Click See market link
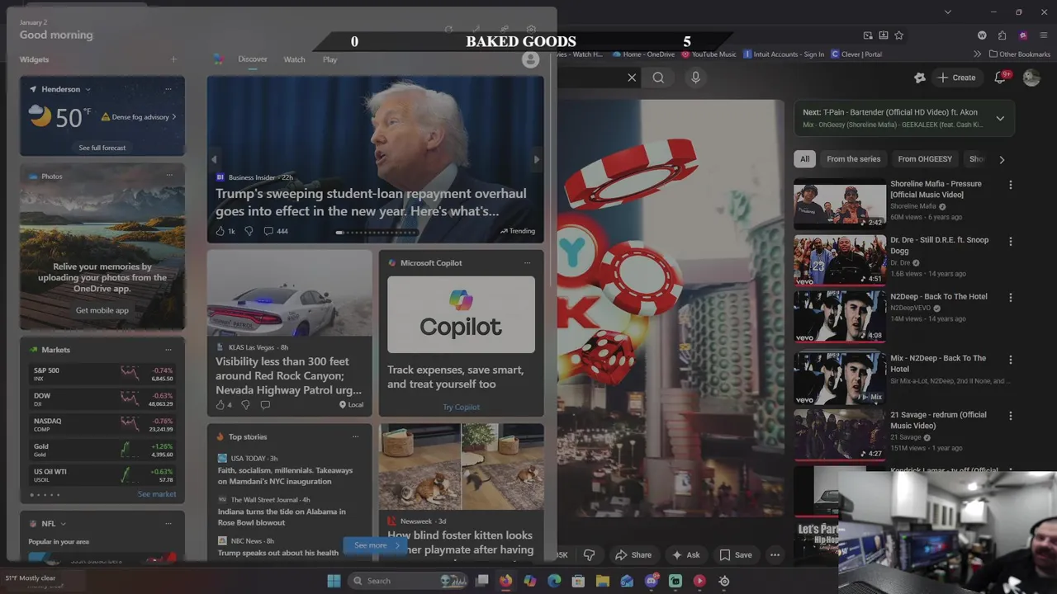Screen dimensions: 1057x594 (157, 494)
